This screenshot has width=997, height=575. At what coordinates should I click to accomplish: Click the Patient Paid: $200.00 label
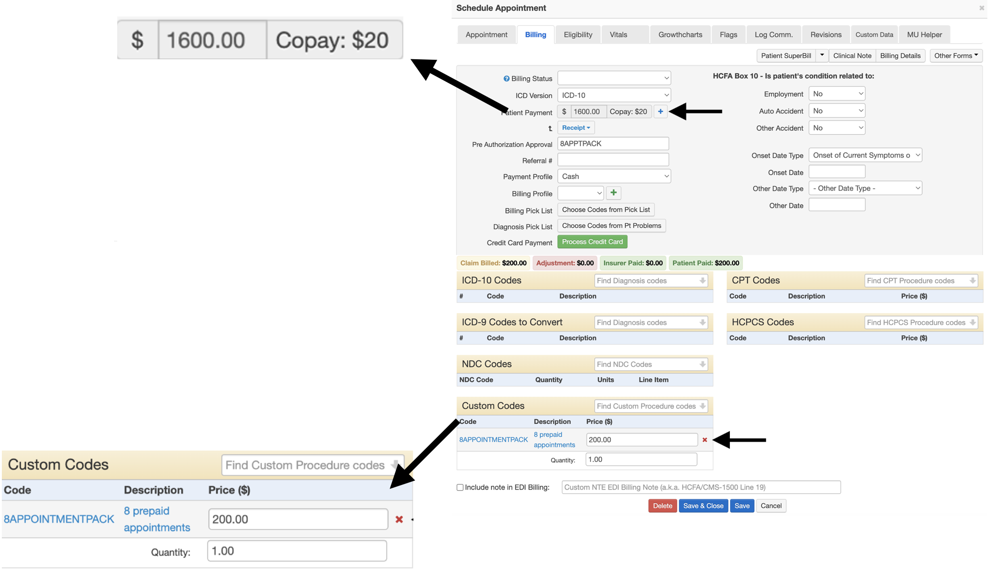click(x=705, y=263)
